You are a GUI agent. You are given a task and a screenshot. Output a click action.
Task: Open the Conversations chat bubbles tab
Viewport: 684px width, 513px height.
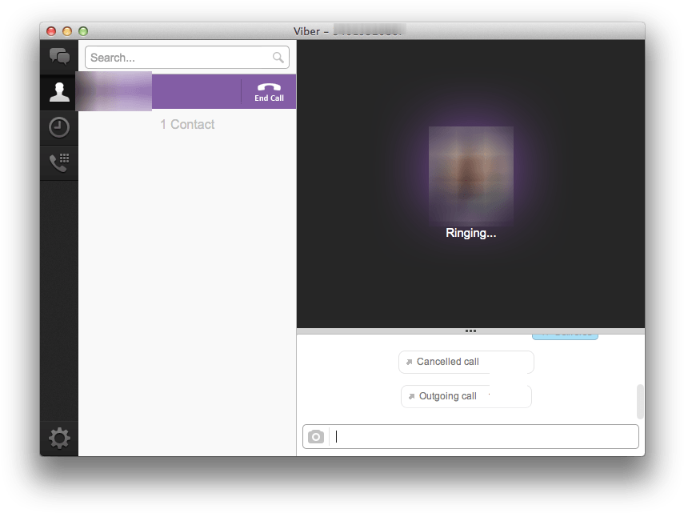tap(59, 57)
